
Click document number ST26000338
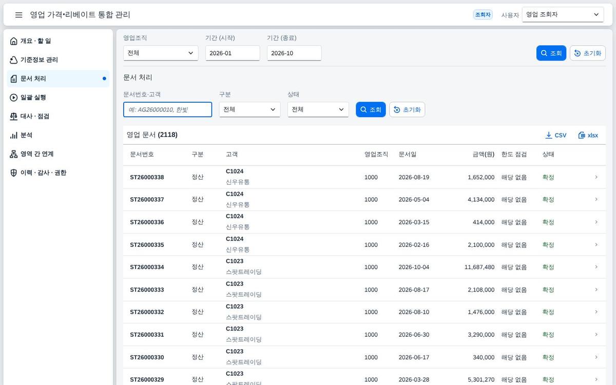pyautogui.click(x=147, y=177)
